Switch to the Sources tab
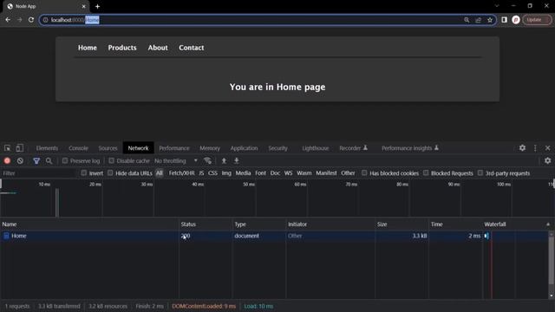Image resolution: width=555 pixels, height=312 pixels. pos(108,148)
